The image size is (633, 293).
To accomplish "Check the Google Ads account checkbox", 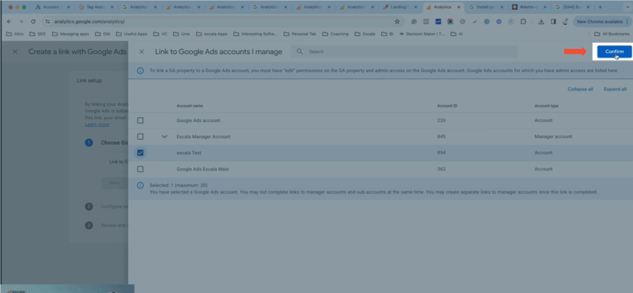I will click(x=140, y=120).
